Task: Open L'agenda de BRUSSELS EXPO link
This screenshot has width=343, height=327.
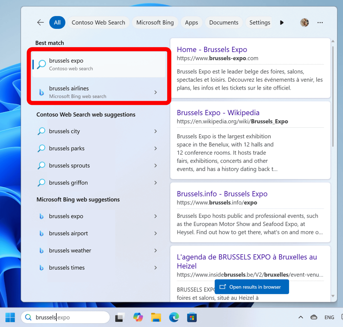Action: click(247, 261)
